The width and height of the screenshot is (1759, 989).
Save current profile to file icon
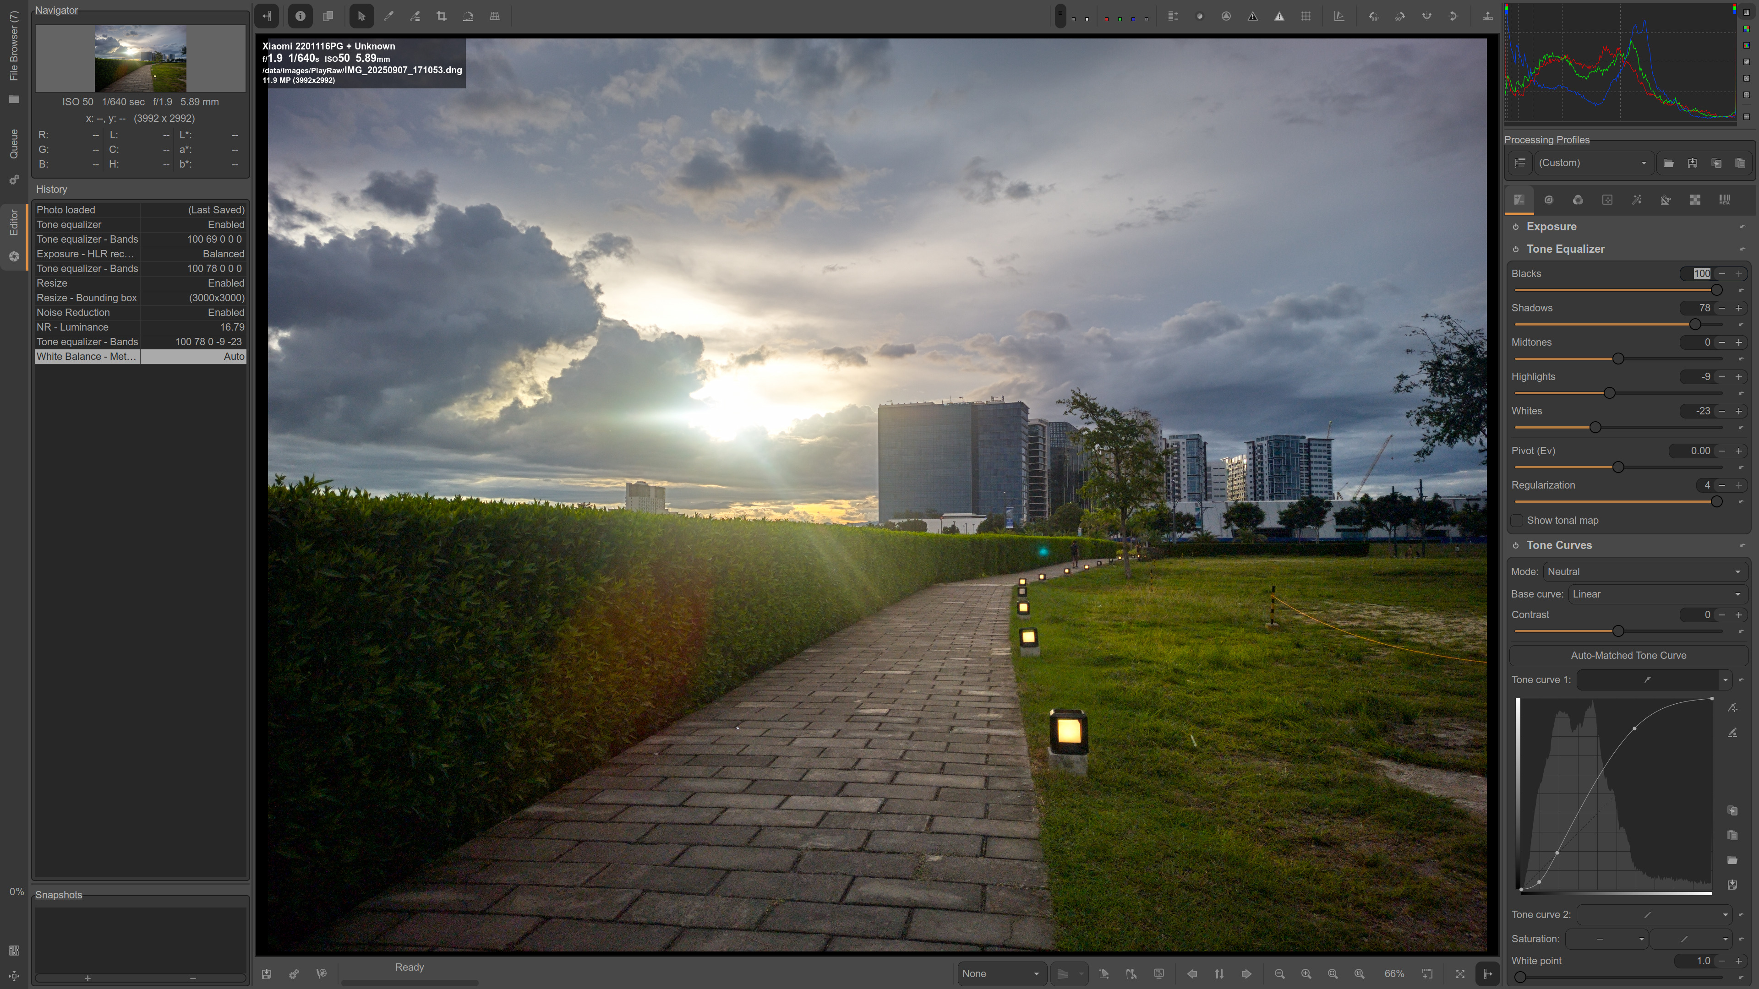(x=1692, y=163)
